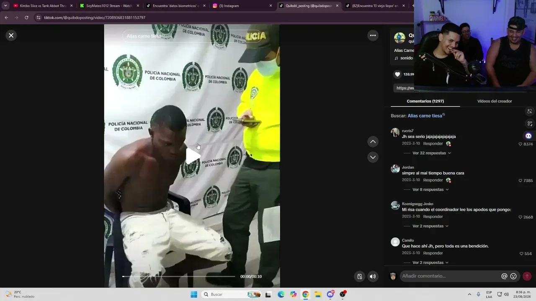Show hidden system tray icons
The height and width of the screenshot is (301, 536).
click(469, 294)
